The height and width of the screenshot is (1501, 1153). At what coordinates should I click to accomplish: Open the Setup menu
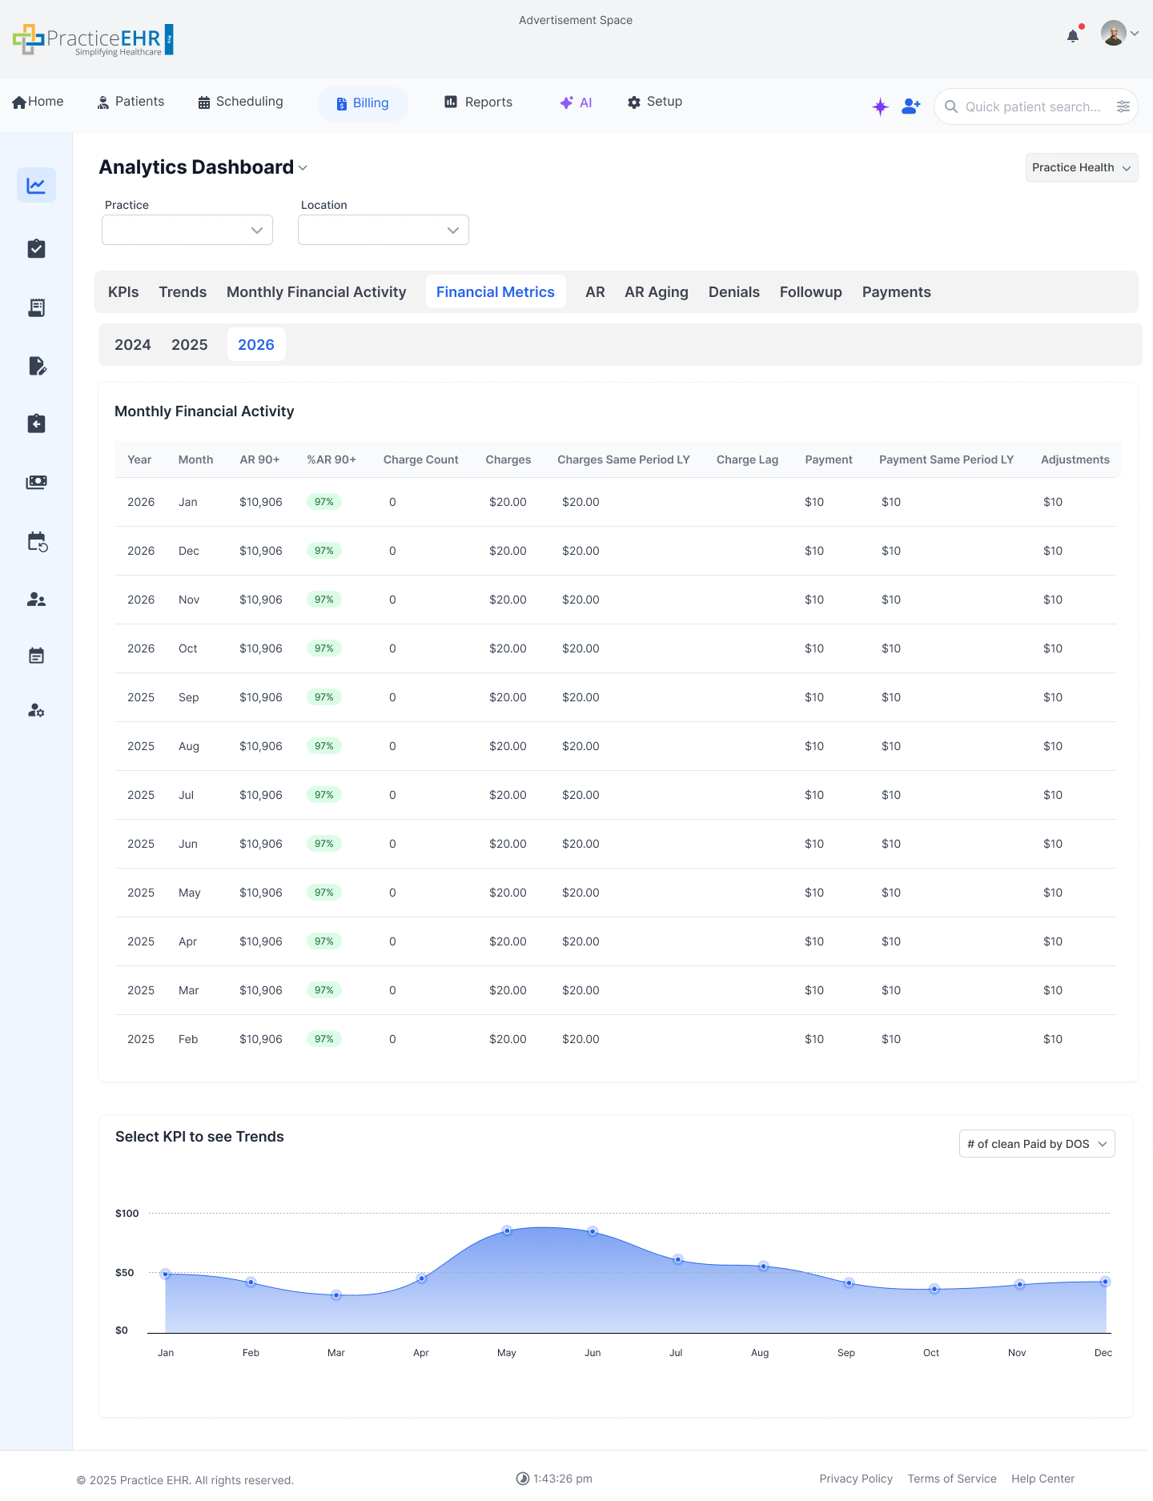pyautogui.click(x=655, y=102)
